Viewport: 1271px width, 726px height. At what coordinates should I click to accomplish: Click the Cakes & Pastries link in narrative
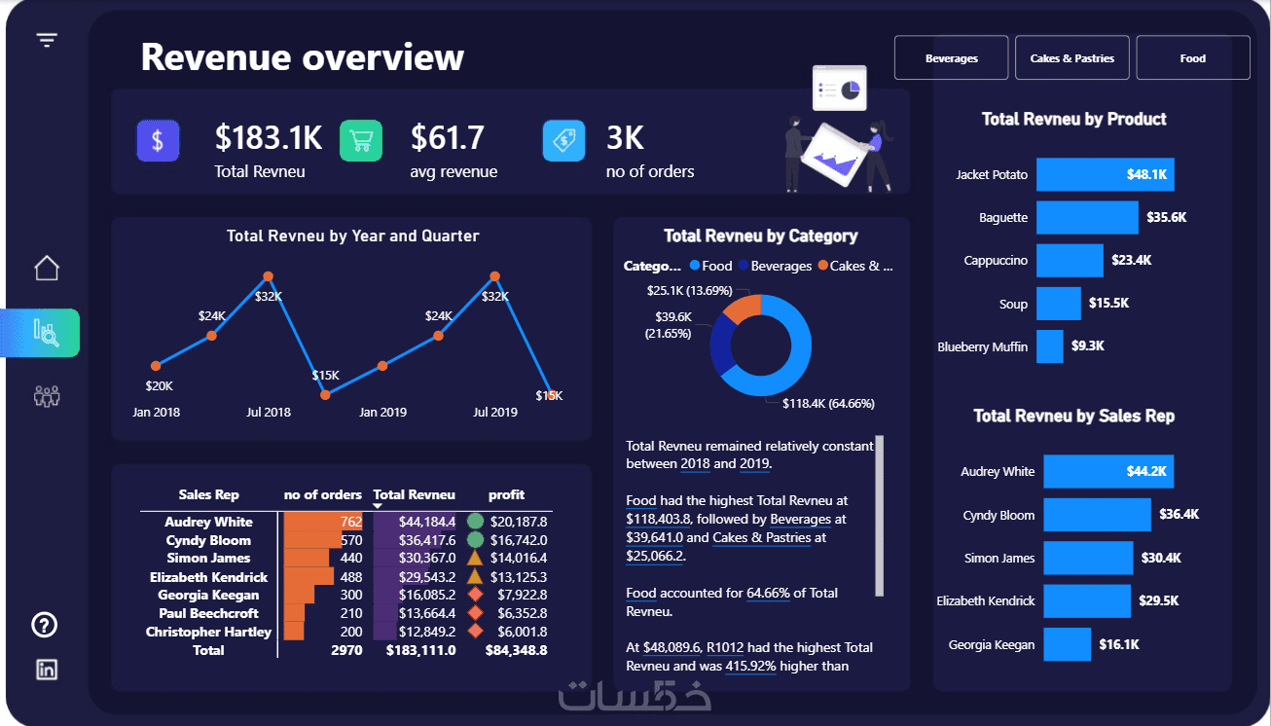[761, 537]
